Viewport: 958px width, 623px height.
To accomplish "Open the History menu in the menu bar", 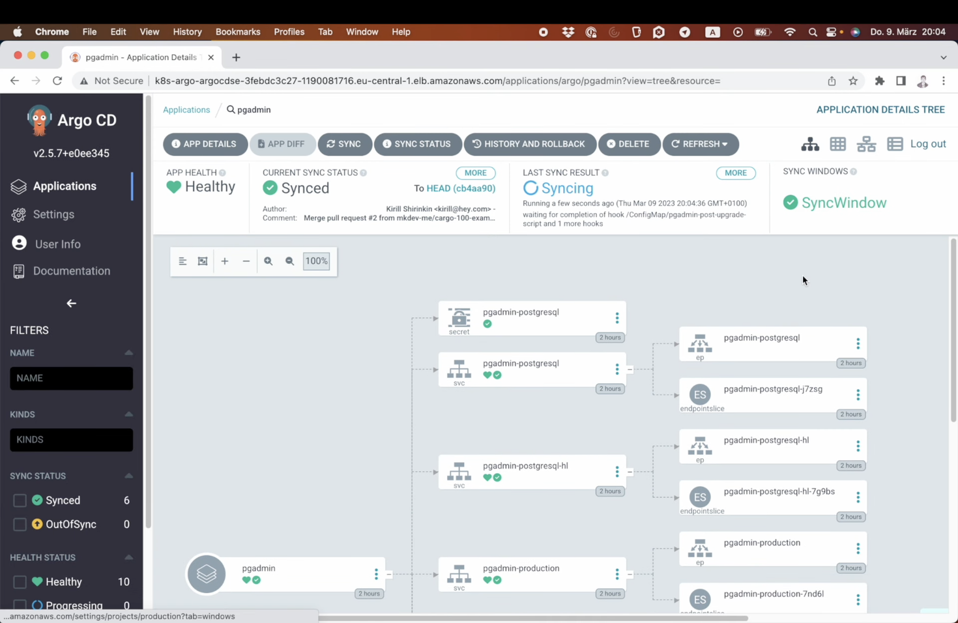I will click(x=187, y=32).
